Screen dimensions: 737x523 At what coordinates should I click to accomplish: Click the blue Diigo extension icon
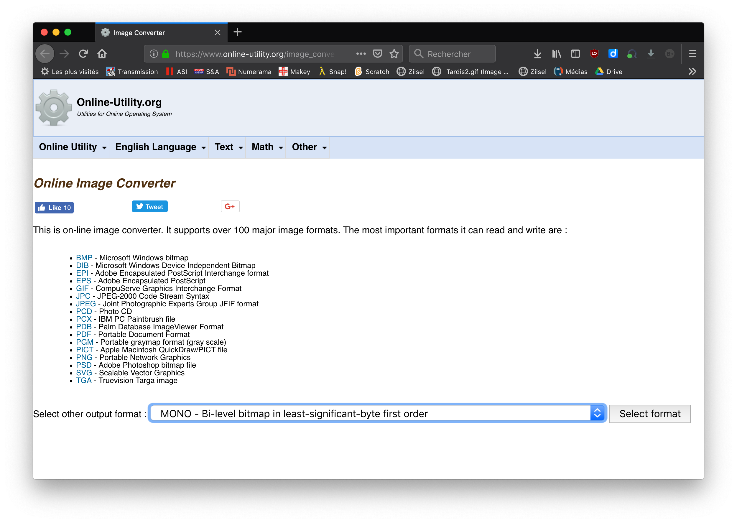tap(613, 54)
